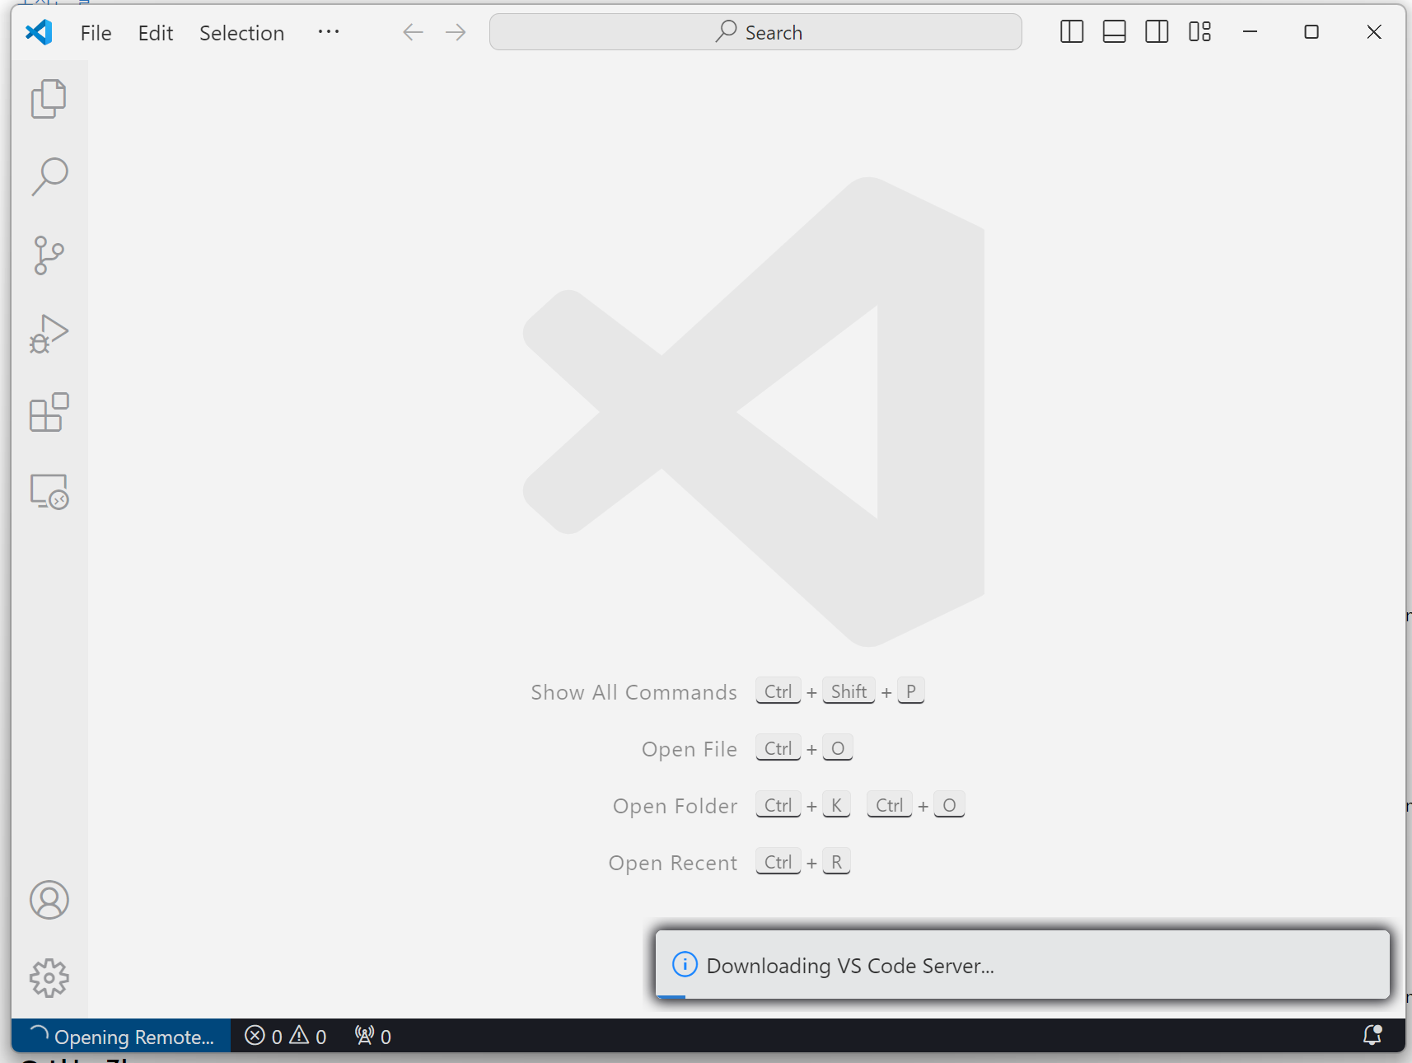Open the Run and Debug view
The width and height of the screenshot is (1412, 1063).
tap(49, 334)
